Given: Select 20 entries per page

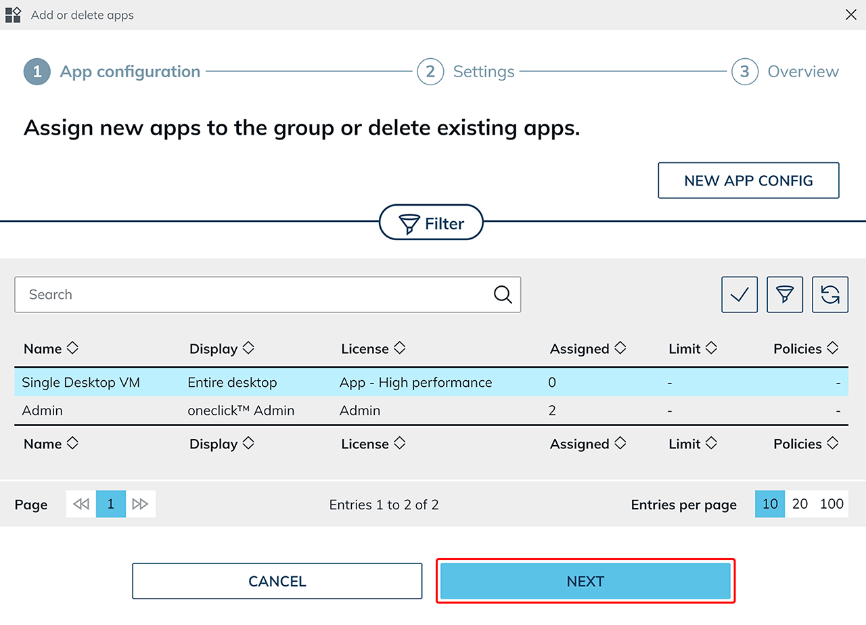Looking at the screenshot, I should coord(800,504).
